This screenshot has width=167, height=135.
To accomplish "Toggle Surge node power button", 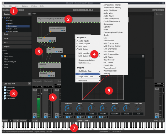I will (x=50, y=41).
